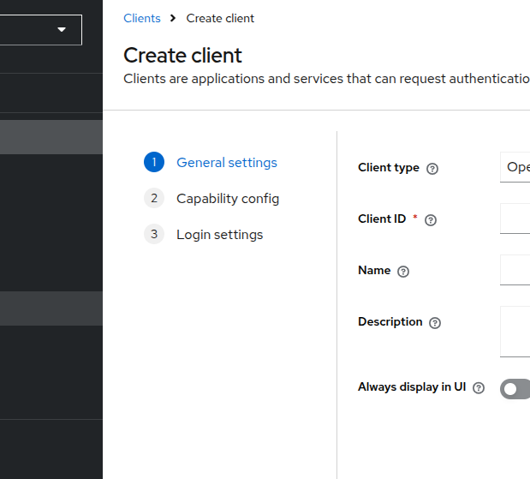Screen dimensions: 530x479
Task: Open Client type help tooltip icon
Action: [432, 169]
